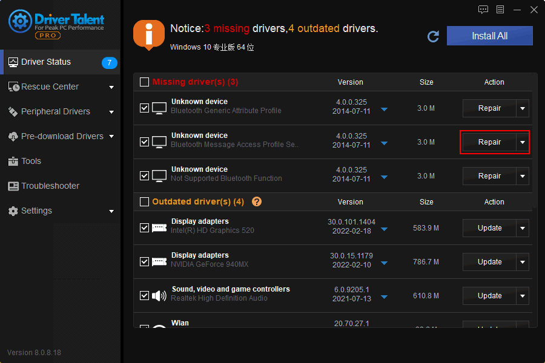Screen dimensions: 545x363
Task: Open Update options arrow for Intel HD Graphics 520
Action: tap(523, 228)
